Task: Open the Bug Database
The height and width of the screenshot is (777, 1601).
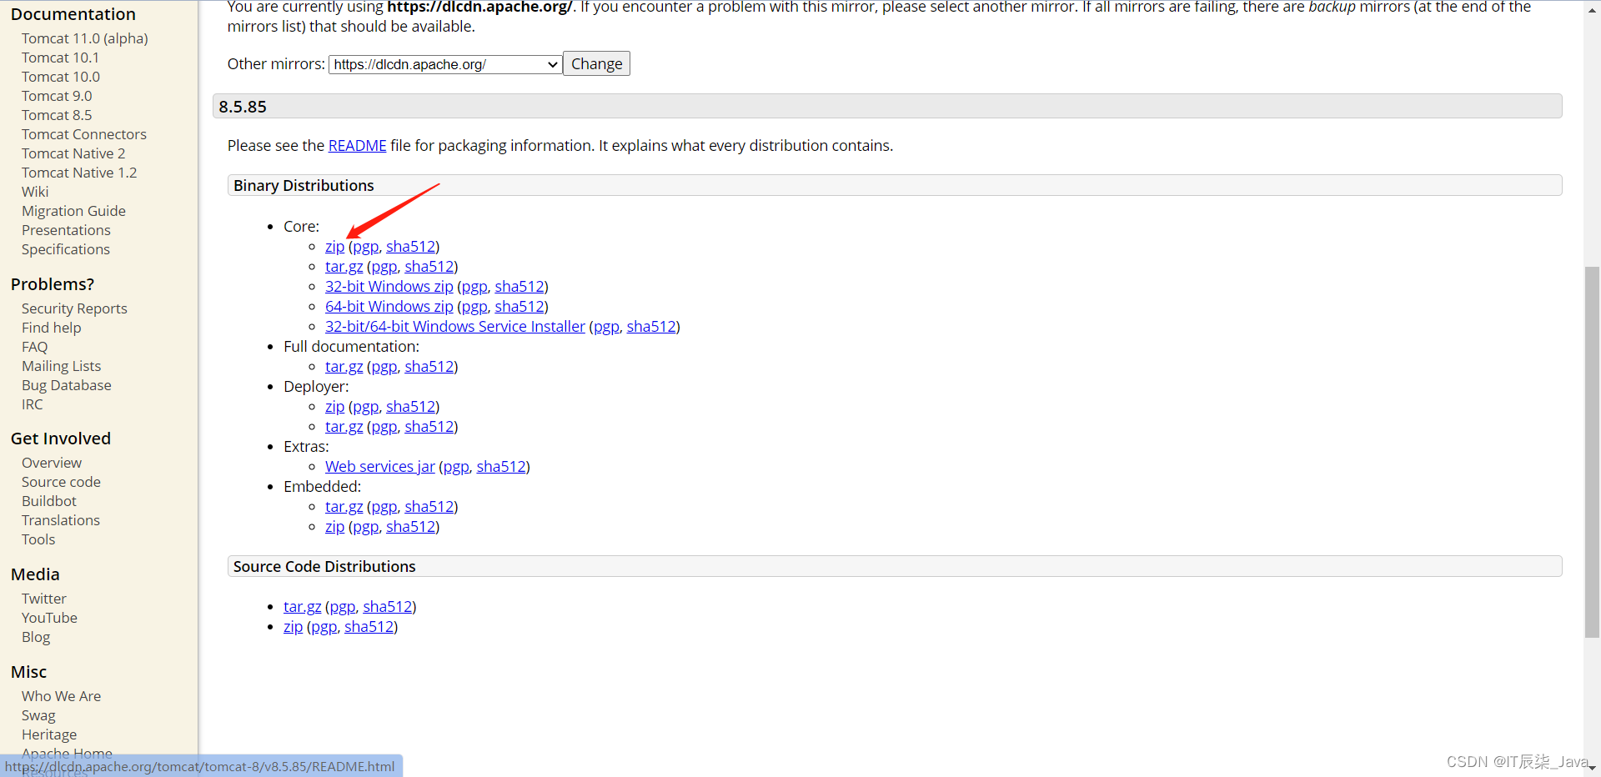Action: pyautogui.click(x=67, y=385)
